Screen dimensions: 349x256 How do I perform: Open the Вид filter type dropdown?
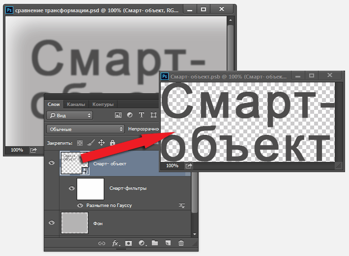70,115
